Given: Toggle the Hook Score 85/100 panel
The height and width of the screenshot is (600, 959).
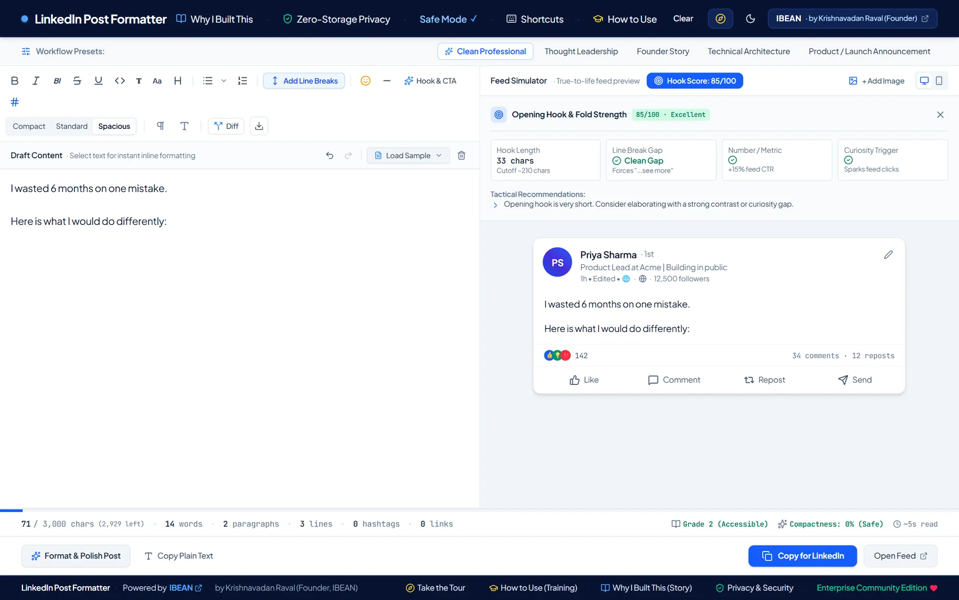Looking at the screenshot, I should [x=695, y=81].
